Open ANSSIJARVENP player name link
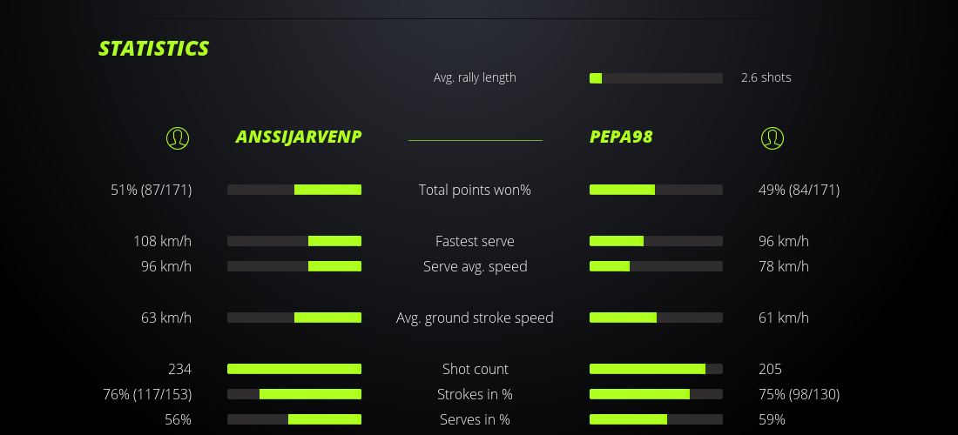This screenshot has width=958, height=435. point(298,137)
